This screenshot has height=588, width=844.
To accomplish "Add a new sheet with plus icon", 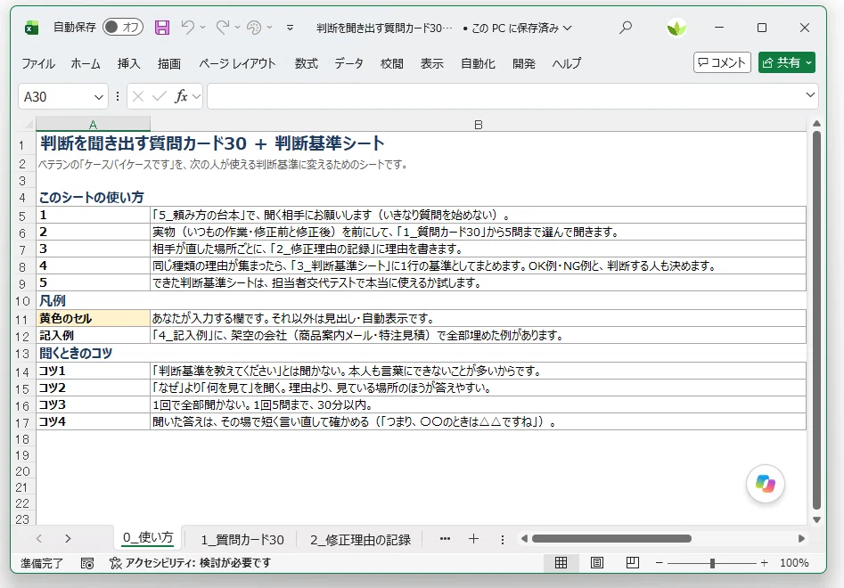I will (473, 538).
